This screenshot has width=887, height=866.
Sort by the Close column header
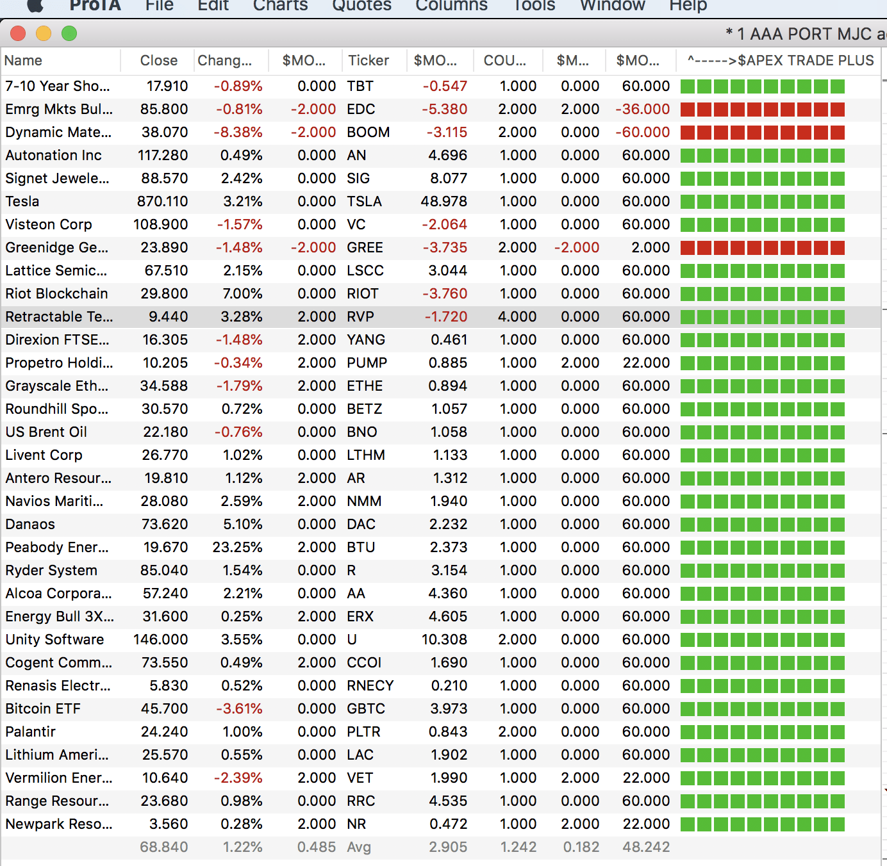(x=158, y=61)
